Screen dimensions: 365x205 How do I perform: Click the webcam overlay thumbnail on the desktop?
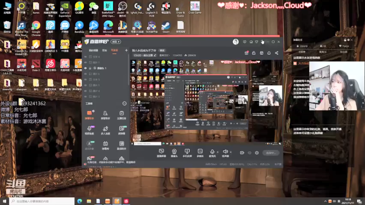click(337, 86)
